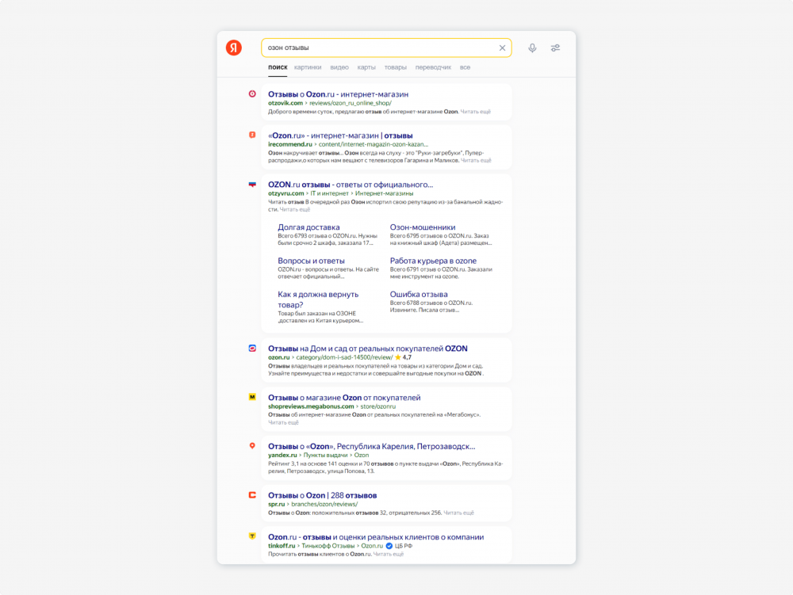The image size is (793, 595).
Task: Activate voice search microphone icon
Action: 532,48
